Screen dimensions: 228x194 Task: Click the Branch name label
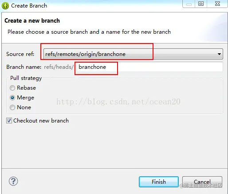pyautogui.click(x=24, y=67)
